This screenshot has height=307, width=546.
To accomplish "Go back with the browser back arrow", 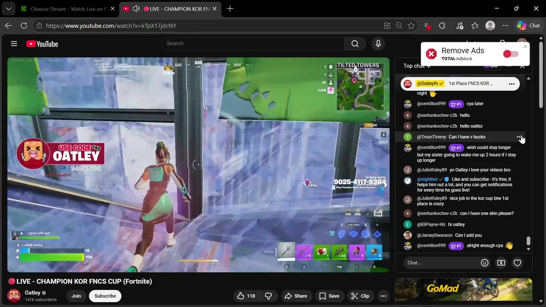I will click(9, 26).
